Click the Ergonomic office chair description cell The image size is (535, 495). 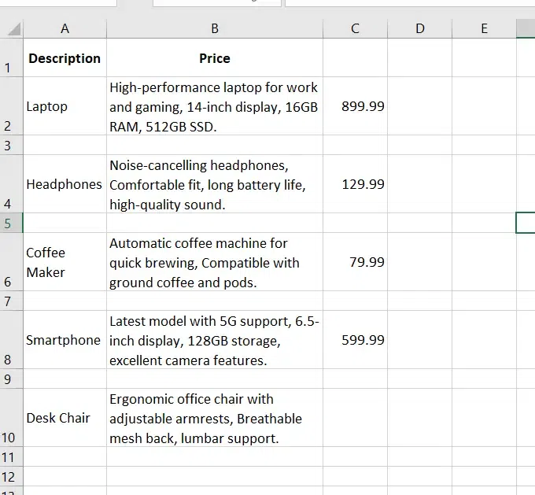pyautogui.click(x=215, y=418)
